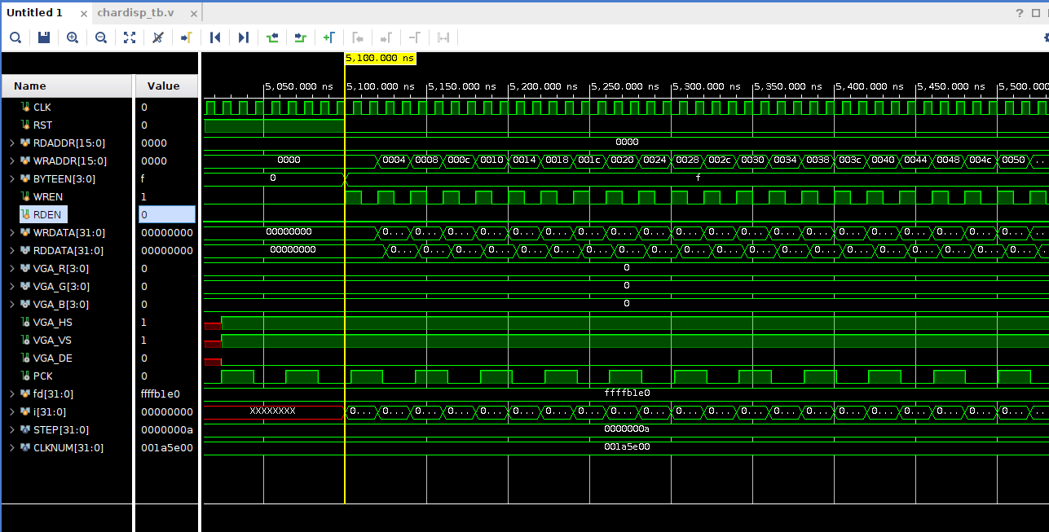Expand the VGA_B[3:0] bus
This screenshot has height=532, width=1049.
click(11, 304)
